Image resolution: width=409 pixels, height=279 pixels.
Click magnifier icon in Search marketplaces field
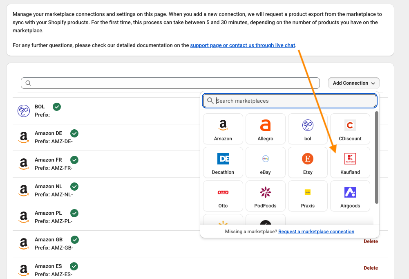(x=210, y=101)
